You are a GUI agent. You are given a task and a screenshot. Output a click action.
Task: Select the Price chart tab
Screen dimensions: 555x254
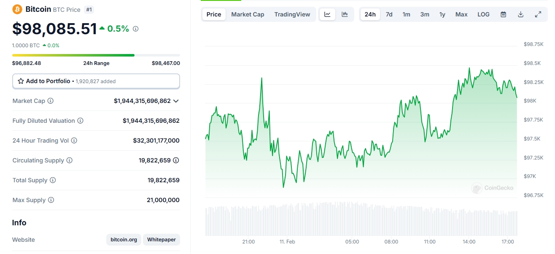click(214, 14)
